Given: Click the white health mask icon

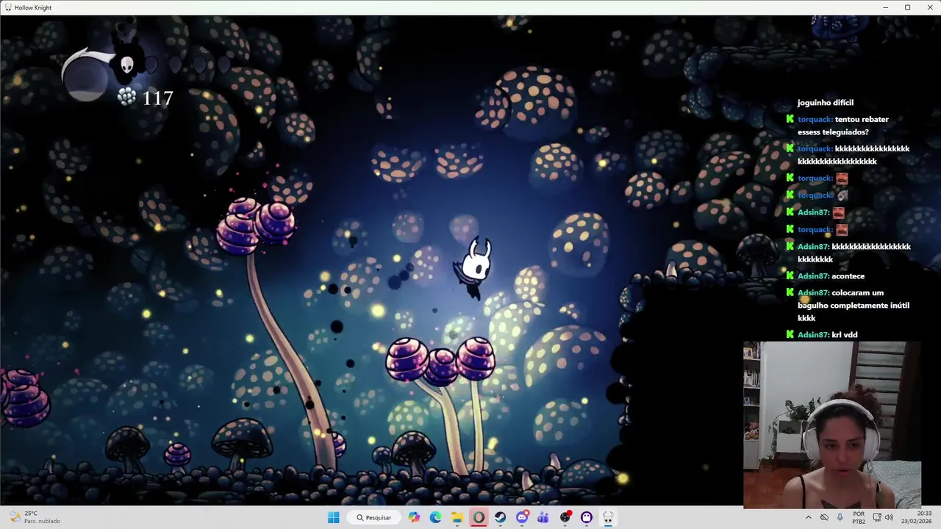Looking at the screenshot, I should [x=126, y=65].
